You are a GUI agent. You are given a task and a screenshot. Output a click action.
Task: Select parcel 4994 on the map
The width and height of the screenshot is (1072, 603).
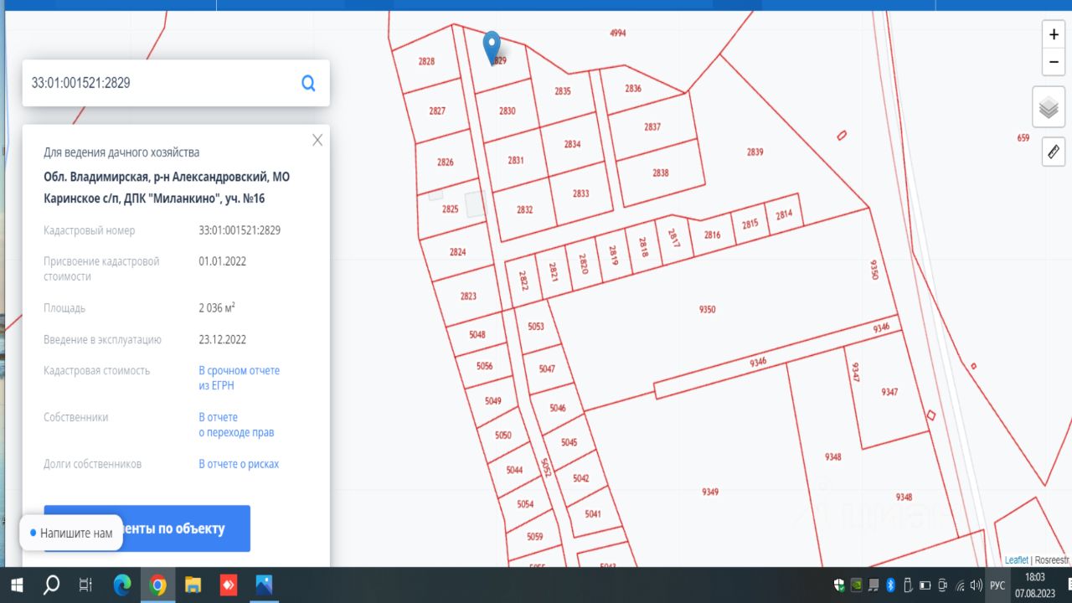pyautogui.click(x=618, y=33)
